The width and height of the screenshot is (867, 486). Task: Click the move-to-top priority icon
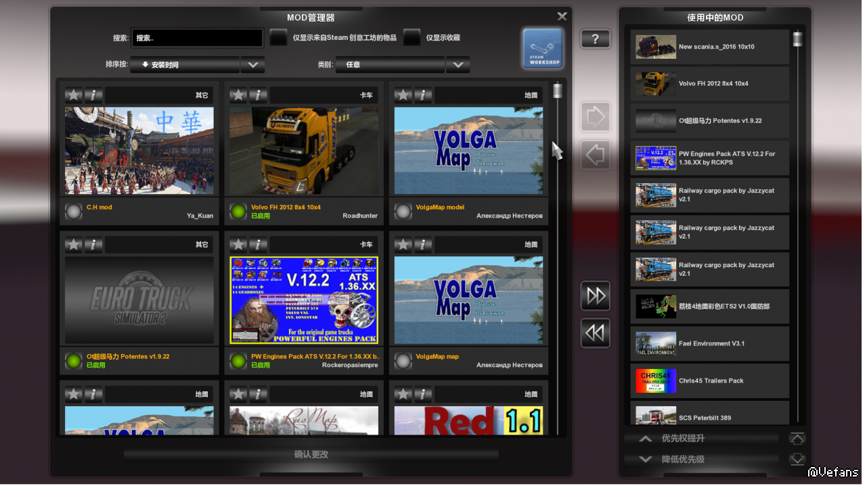[797, 439]
